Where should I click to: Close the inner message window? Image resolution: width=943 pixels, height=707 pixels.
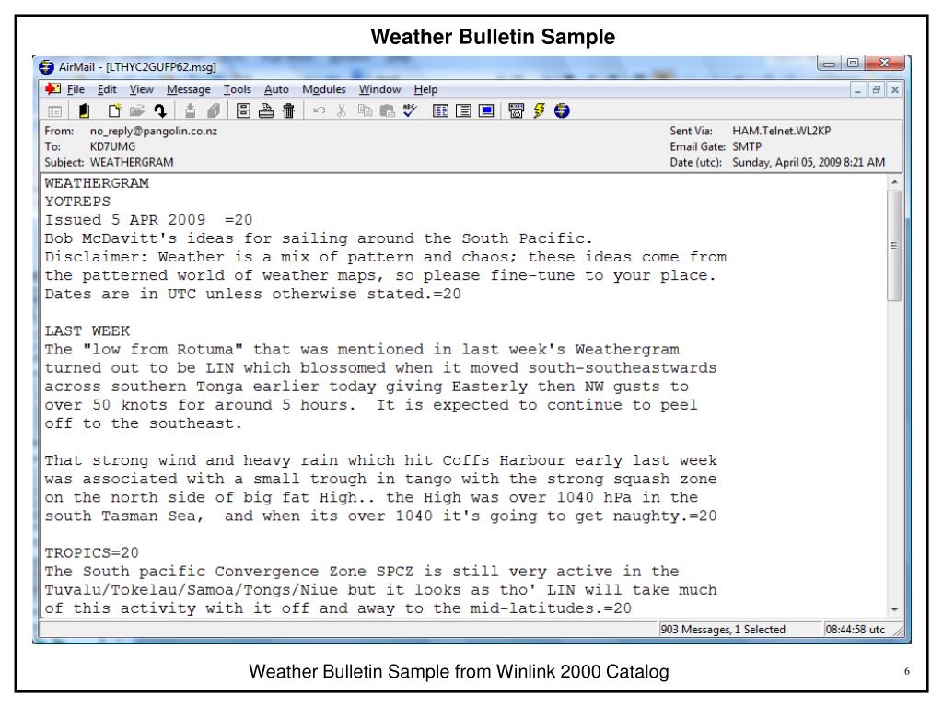(x=895, y=90)
